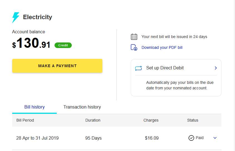Click the $16.09 charges amount
This screenshot has height=151, width=235.
click(x=152, y=138)
